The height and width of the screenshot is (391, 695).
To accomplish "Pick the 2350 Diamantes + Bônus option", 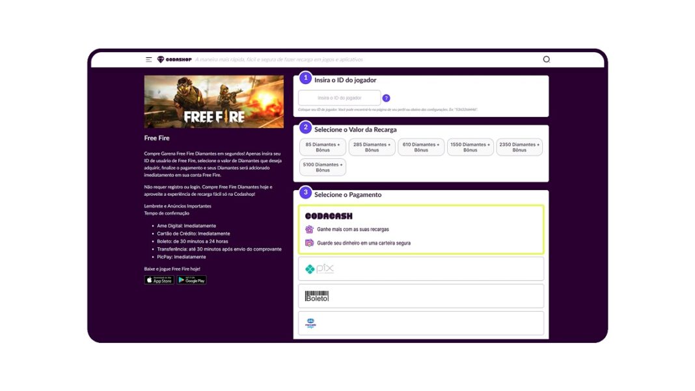I will (519, 147).
